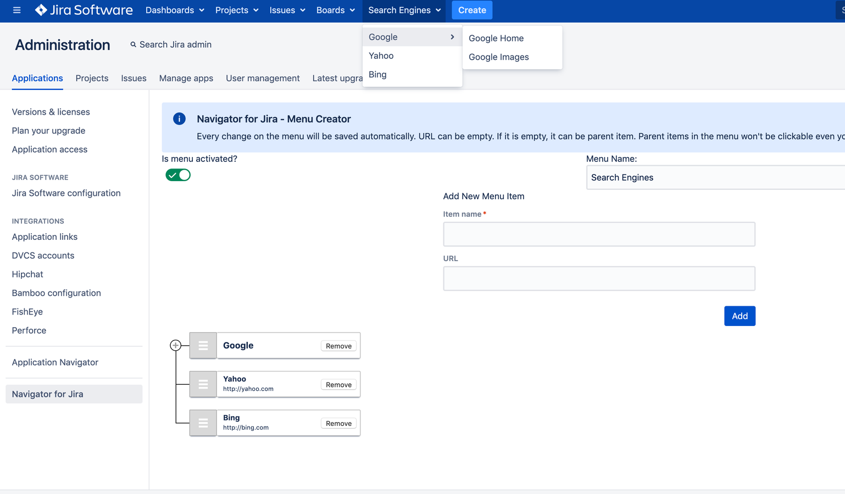Open FishEye sidebar link

(27, 311)
